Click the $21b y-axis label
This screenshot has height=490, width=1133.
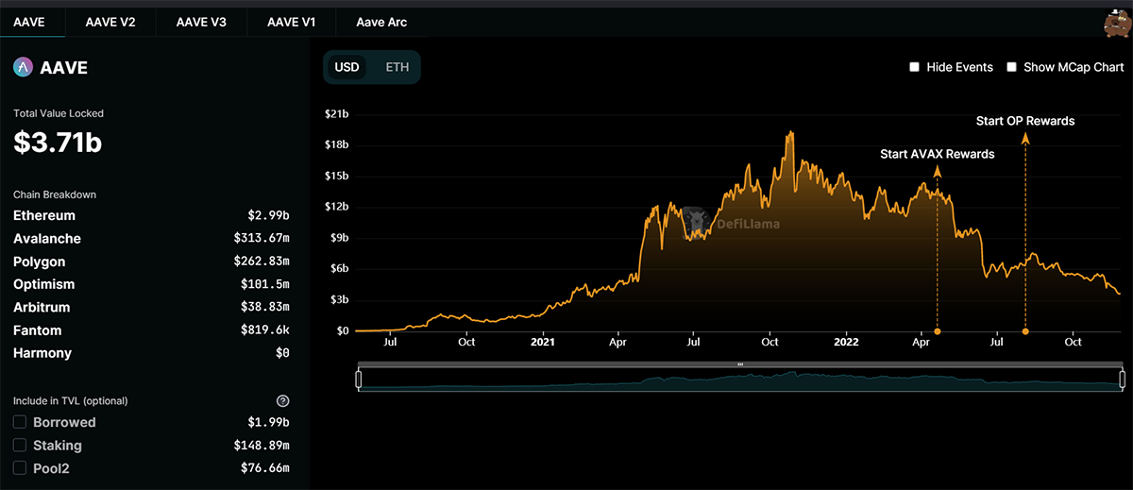click(336, 114)
